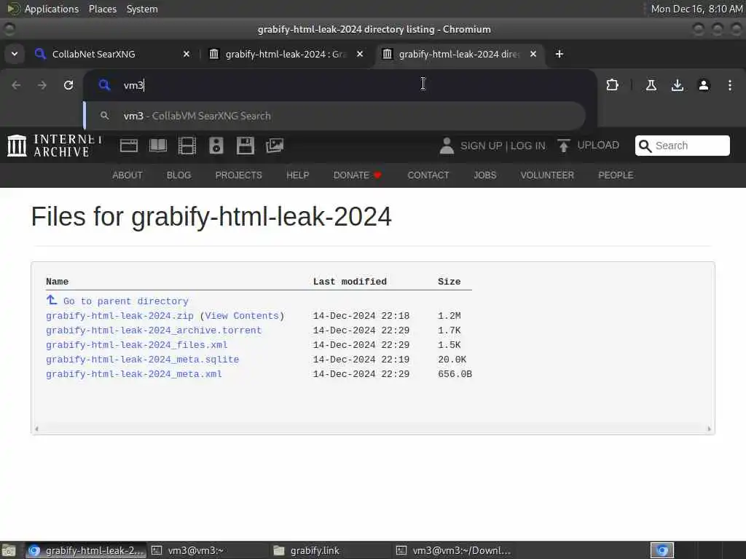Viewport: 746px width, 559px height.
Task: Close the grabify-html-leak-2024 : Gr tab
Action: pyautogui.click(x=360, y=54)
